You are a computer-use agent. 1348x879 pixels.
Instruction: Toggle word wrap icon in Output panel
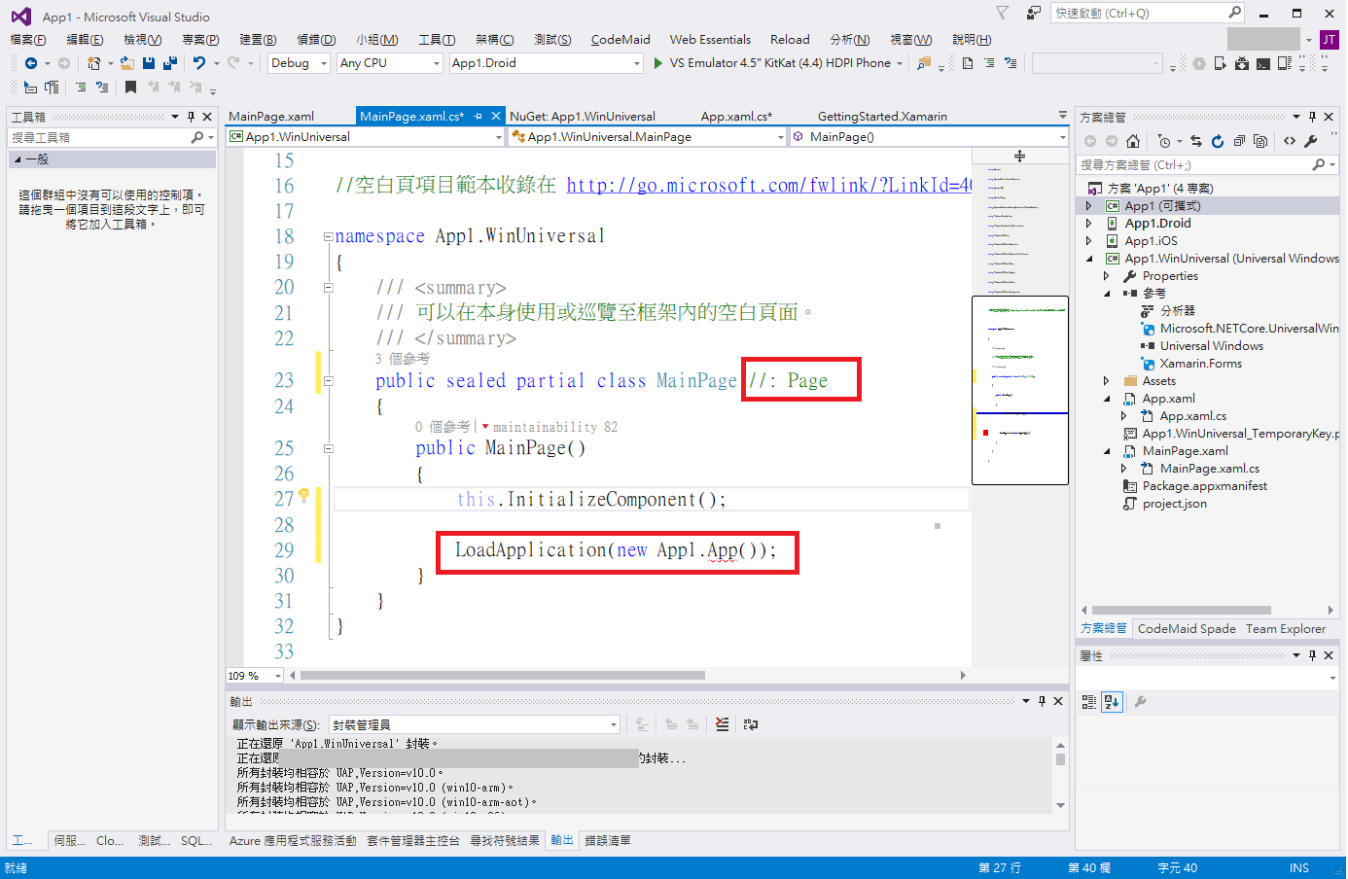click(751, 724)
